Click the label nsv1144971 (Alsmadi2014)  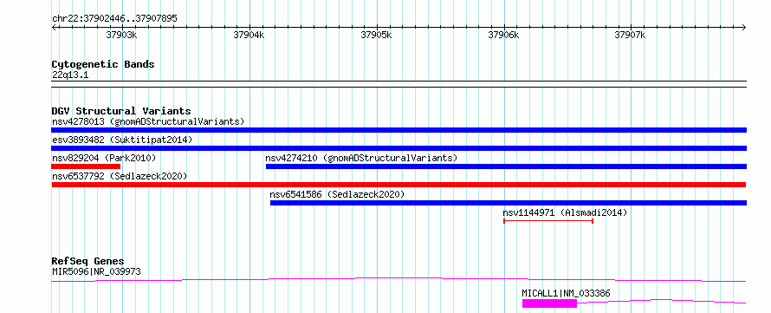tap(565, 212)
